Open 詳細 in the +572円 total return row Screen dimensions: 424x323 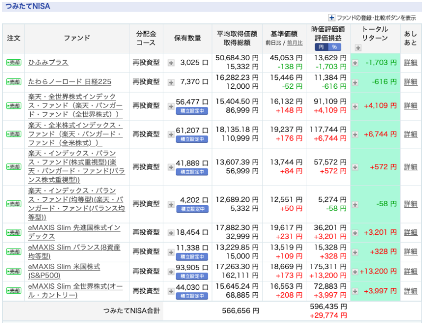coord(410,167)
